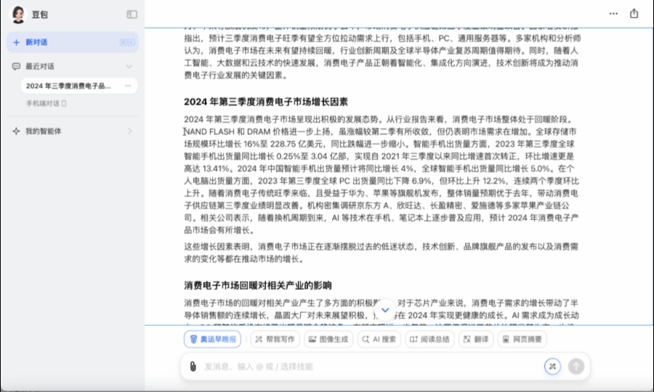
Task: Click the chat bubble icon beside 最近对话
Action: click(x=16, y=66)
